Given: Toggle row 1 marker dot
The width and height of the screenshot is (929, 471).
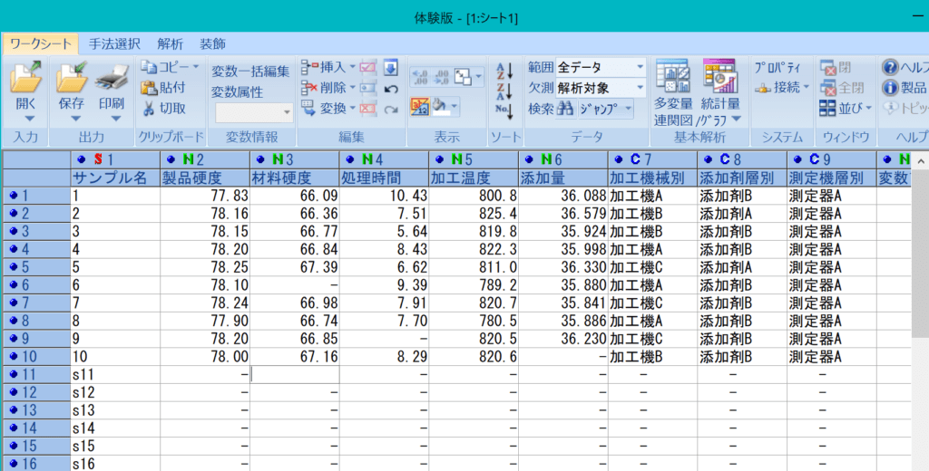Looking at the screenshot, I should 13,196.
